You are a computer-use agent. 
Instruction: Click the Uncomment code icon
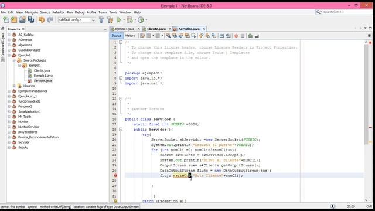tap(257, 36)
